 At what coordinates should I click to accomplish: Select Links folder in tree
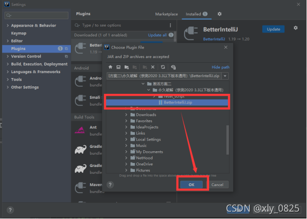141,133
